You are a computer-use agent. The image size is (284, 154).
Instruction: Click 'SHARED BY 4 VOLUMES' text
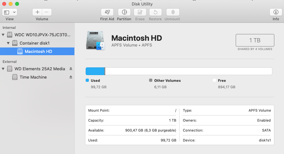(255, 49)
